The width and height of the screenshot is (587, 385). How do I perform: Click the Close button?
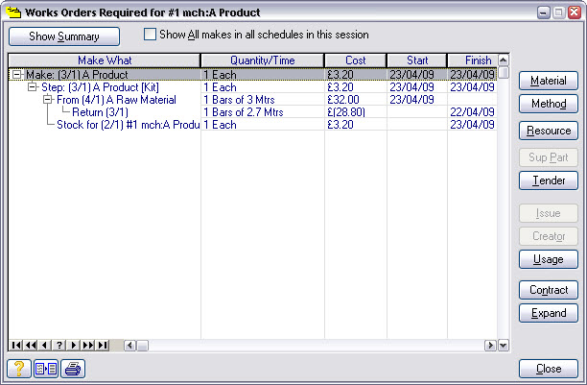click(x=549, y=369)
